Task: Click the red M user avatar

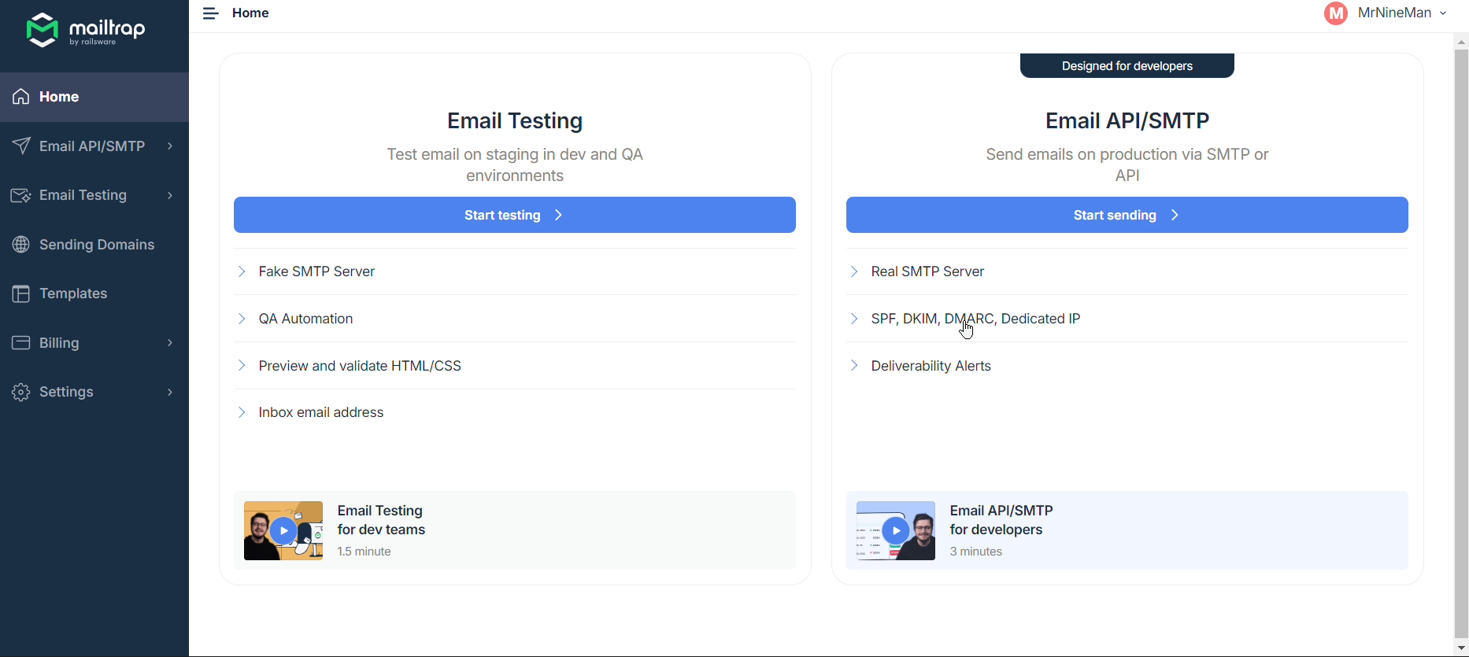Action: [1336, 13]
